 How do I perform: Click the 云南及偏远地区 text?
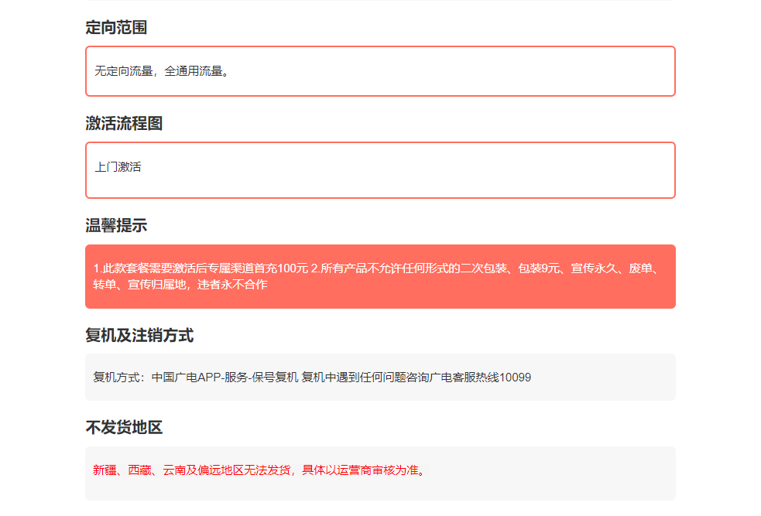pyautogui.click(x=203, y=470)
